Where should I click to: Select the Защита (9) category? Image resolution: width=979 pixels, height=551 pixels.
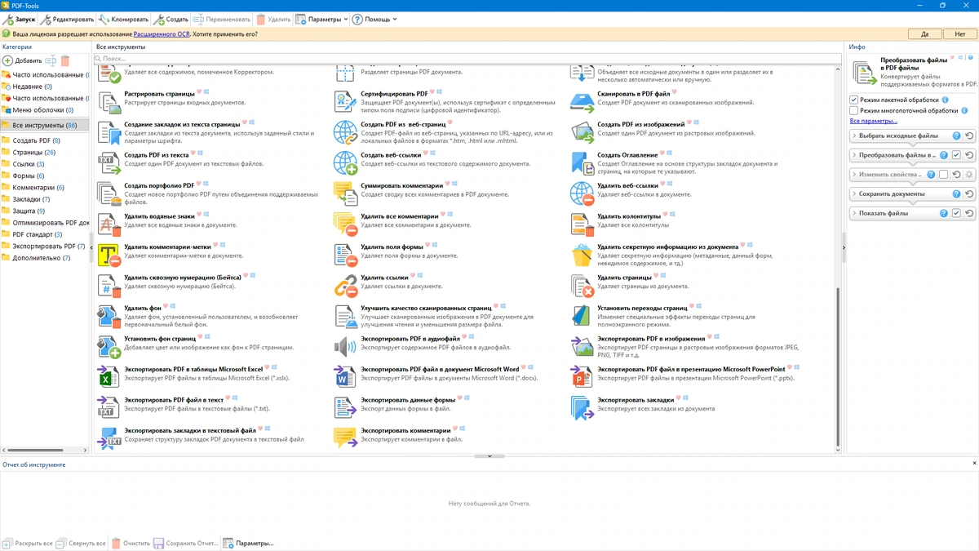(x=29, y=211)
